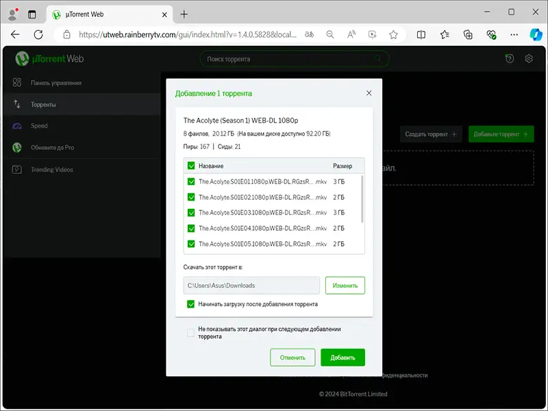Open the Copilot sidebar
Viewport: 548px width, 411px height.
(536, 35)
